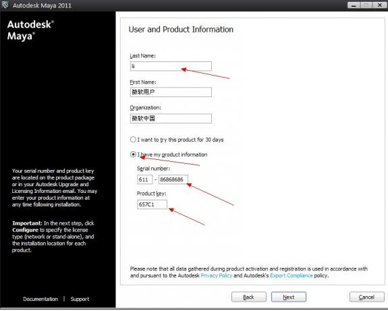
Task: Click the serial number prefix box 611
Action: [x=145, y=179]
